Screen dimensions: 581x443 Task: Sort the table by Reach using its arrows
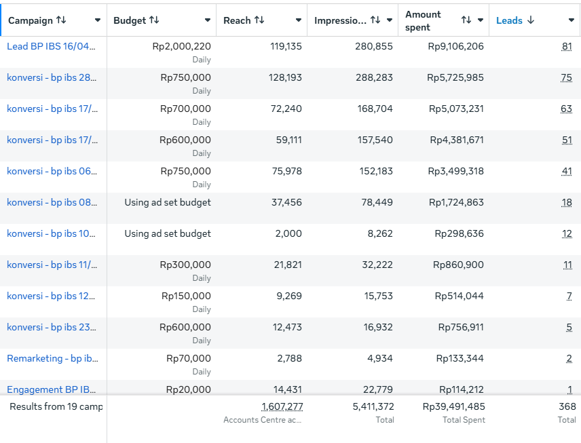tap(259, 20)
